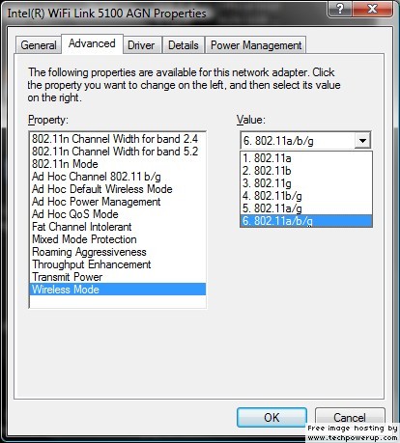This screenshot has width=400, height=443.
Task: Choose option 4. 802.11b/g
Action: (306, 196)
